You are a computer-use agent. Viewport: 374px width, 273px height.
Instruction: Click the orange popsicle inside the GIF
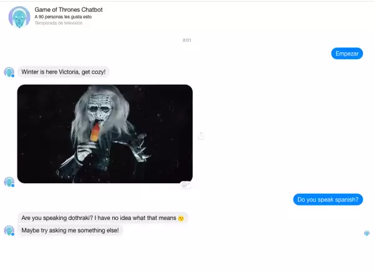(x=95, y=132)
